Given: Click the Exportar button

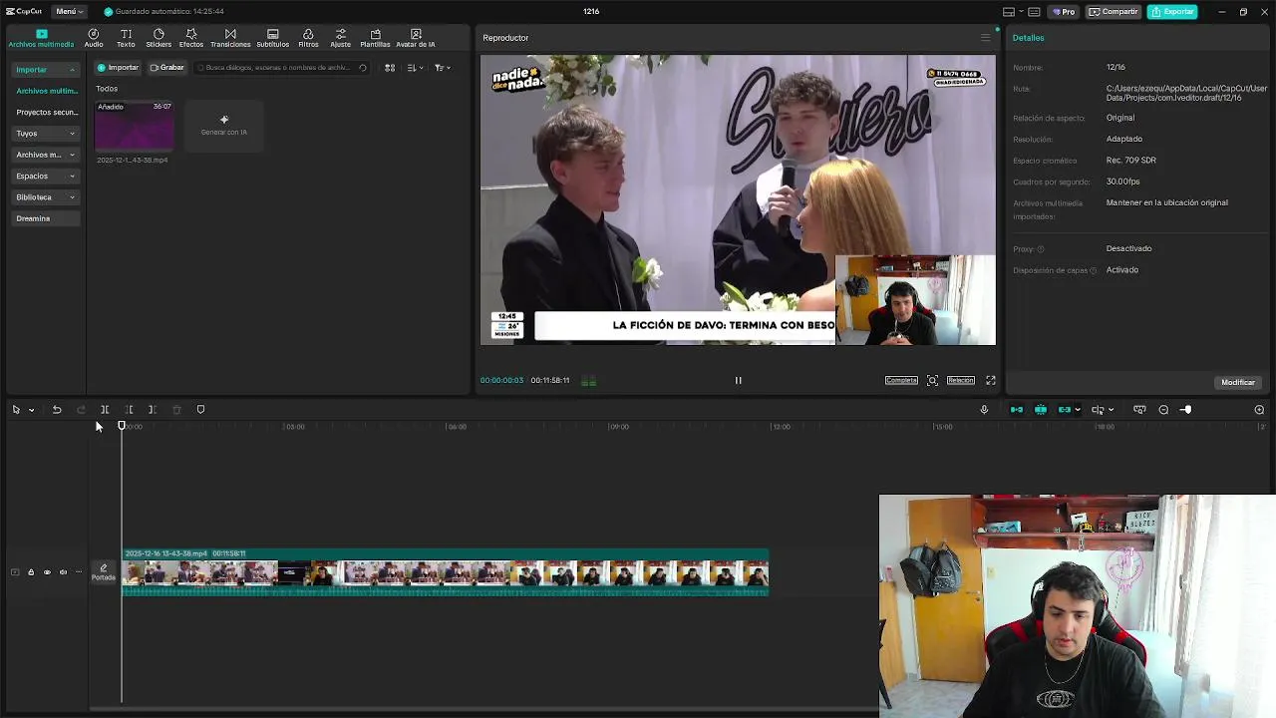Looking at the screenshot, I should 1172,12.
